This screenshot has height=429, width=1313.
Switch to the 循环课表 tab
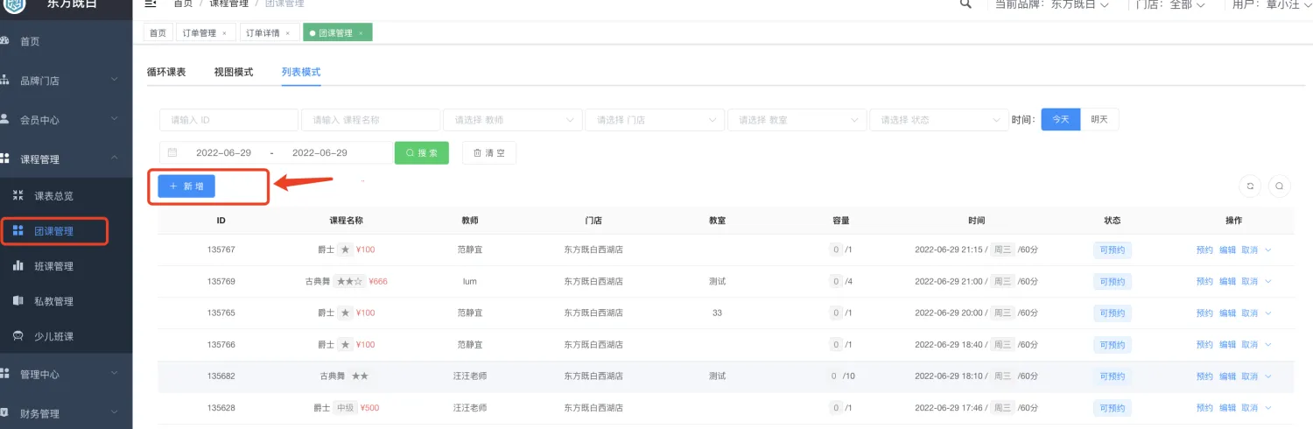[166, 72]
